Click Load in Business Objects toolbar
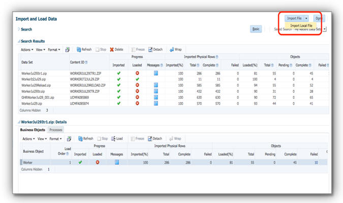 pyautogui.click(x=117, y=139)
